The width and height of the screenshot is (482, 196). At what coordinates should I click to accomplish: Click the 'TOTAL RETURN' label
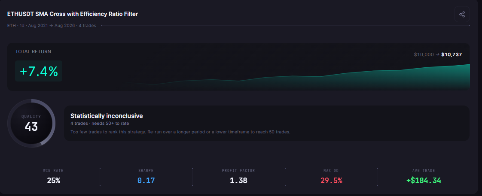tap(33, 51)
